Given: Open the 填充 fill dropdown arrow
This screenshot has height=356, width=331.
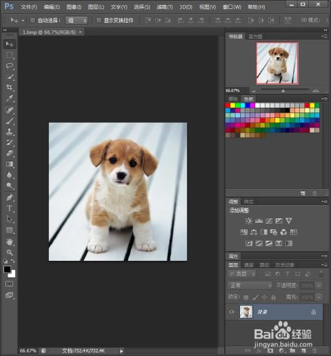Looking at the screenshot, I should click(319, 297).
